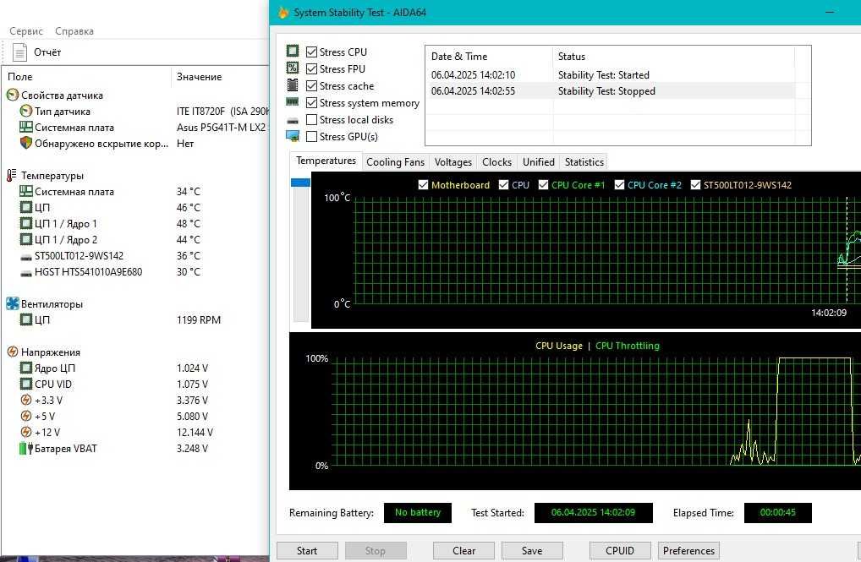Click the Stress GPU(s) monitor icon
861x562 pixels.
pyautogui.click(x=293, y=136)
